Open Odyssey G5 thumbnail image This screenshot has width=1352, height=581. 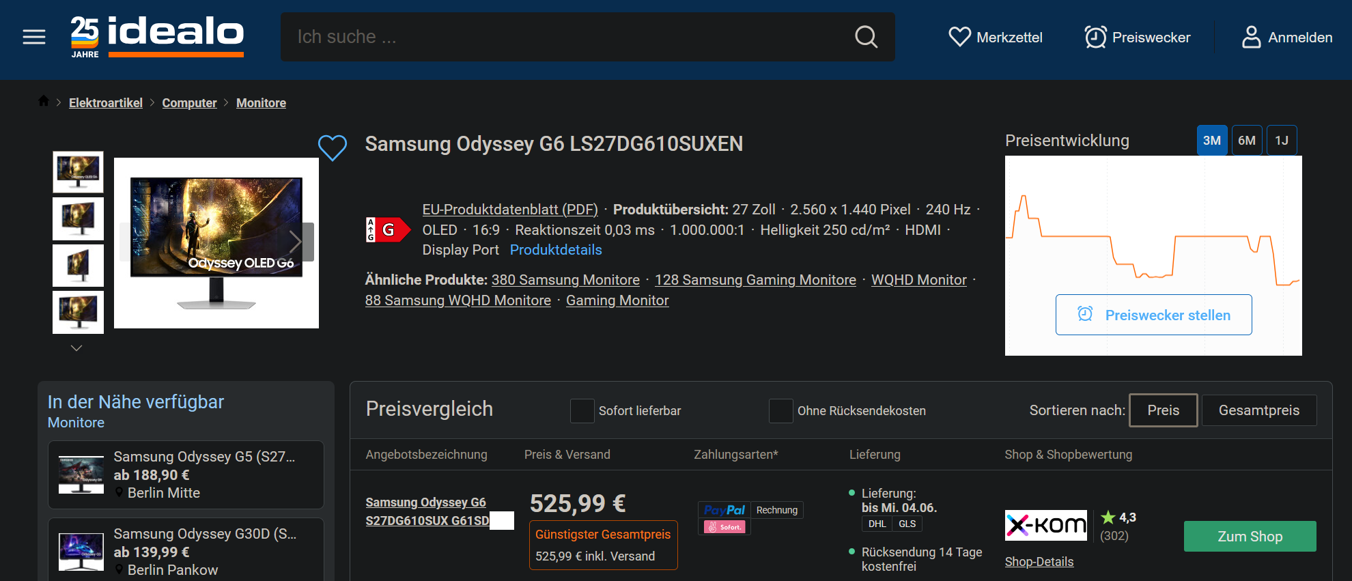(x=81, y=474)
